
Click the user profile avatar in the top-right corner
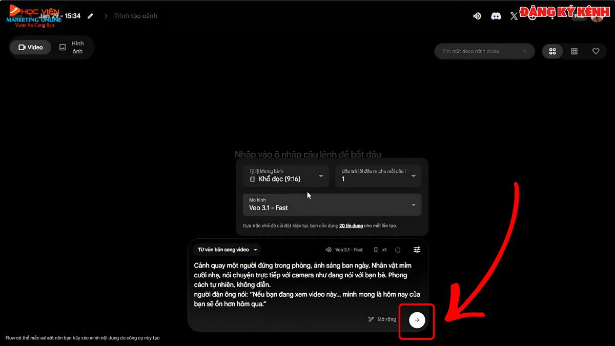coord(598,16)
